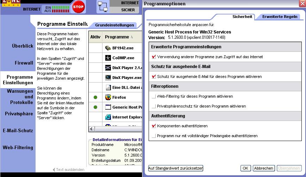Click the BF1942.exe program icon
The width and height of the screenshot is (306, 177).
[x=108, y=48]
